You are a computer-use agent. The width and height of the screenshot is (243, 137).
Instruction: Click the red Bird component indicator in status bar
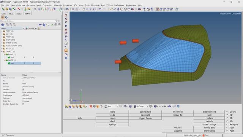coord(204,135)
